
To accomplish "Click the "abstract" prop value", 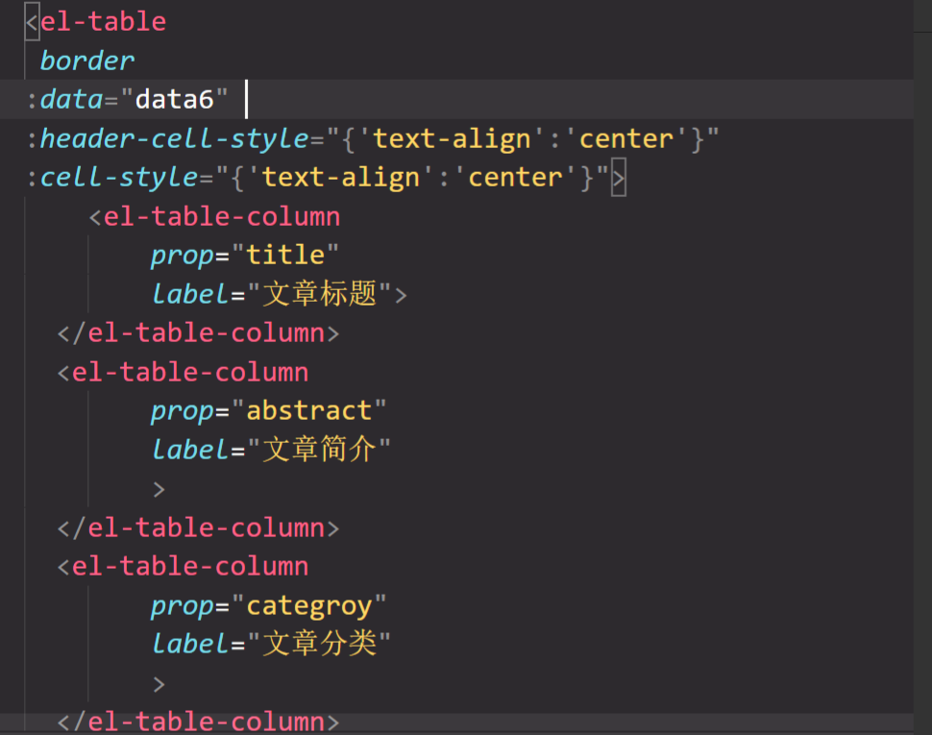I will 308,411.
